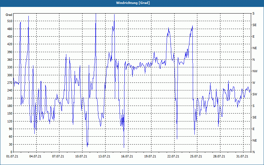Click the 04.07.21 date label

(x=35, y=156)
